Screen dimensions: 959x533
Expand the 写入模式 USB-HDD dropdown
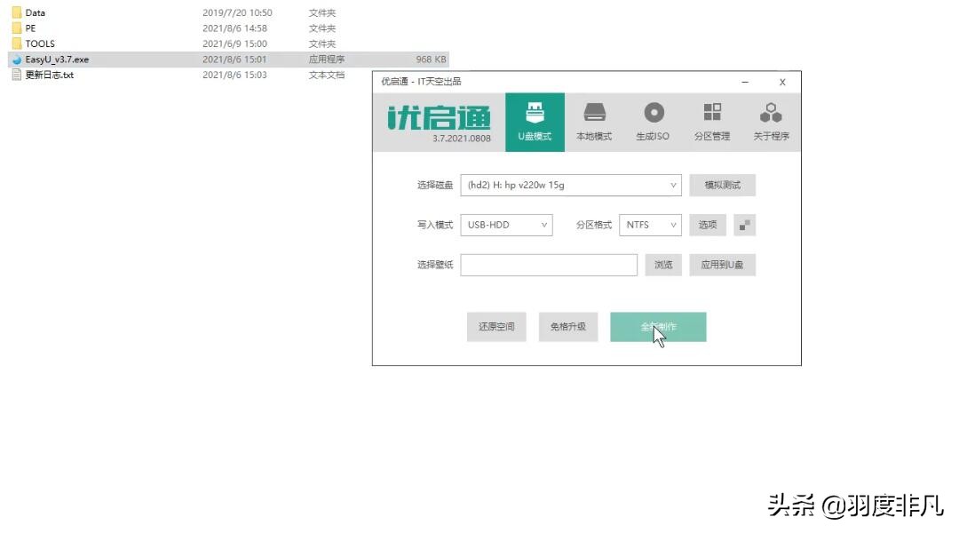[506, 225]
